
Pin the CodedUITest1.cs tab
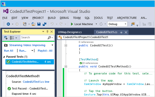coord(121,32)
